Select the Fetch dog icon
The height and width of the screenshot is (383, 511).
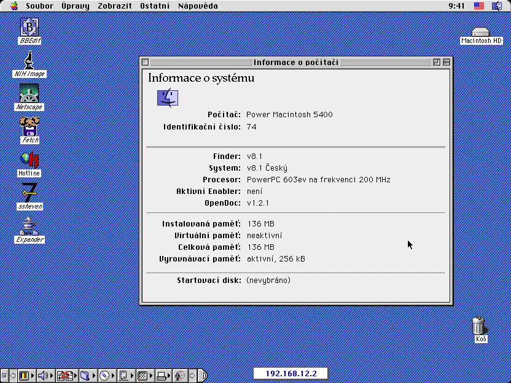pos(29,126)
